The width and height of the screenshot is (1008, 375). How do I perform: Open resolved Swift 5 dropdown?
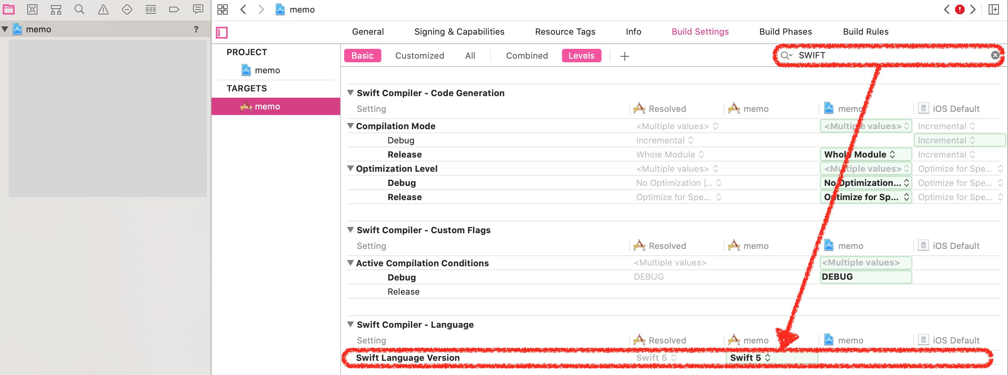(x=656, y=358)
